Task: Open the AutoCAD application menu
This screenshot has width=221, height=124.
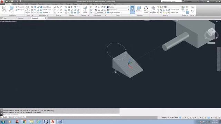Action: point(2,2)
